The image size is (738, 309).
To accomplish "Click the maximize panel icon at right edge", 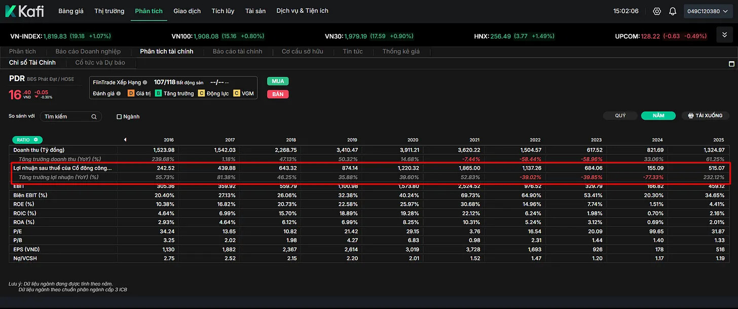I will tap(731, 64).
